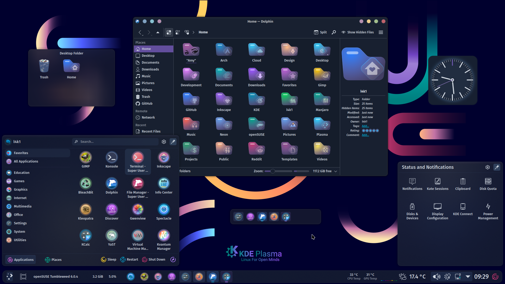Switch Dolphin to compact view mode
The image size is (505, 284).
click(x=178, y=32)
